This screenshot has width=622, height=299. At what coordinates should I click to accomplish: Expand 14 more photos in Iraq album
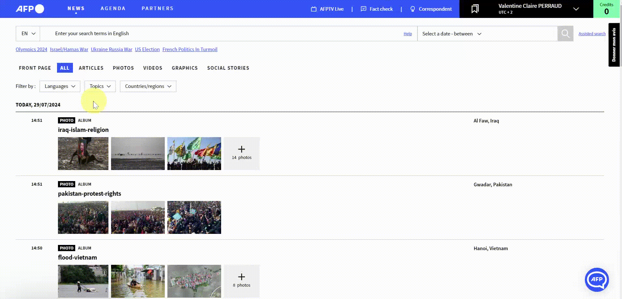[x=242, y=153]
